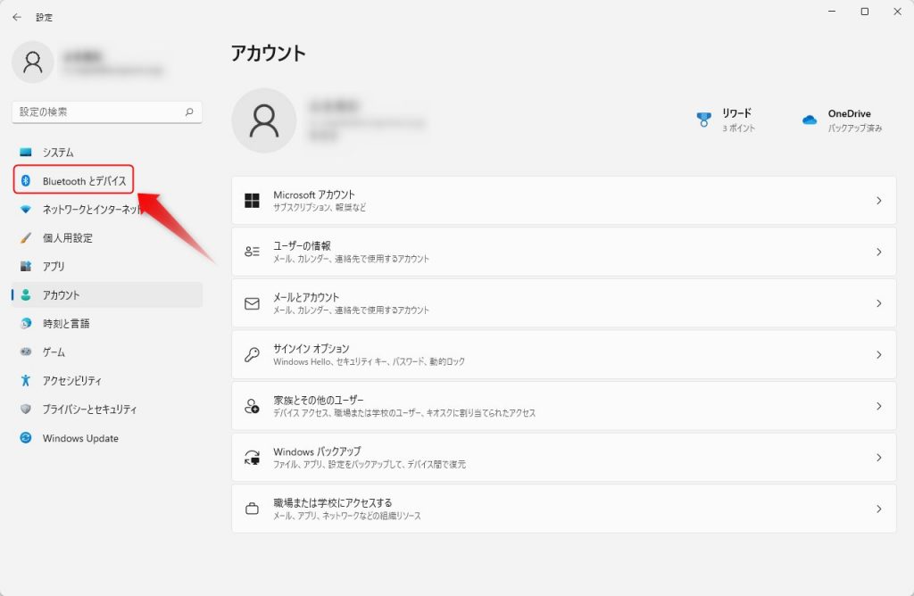Image resolution: width=914 pixels, height=596 pixels.
Task: Click the 家族とその他のユーザー title
Action: coord(319,400)
